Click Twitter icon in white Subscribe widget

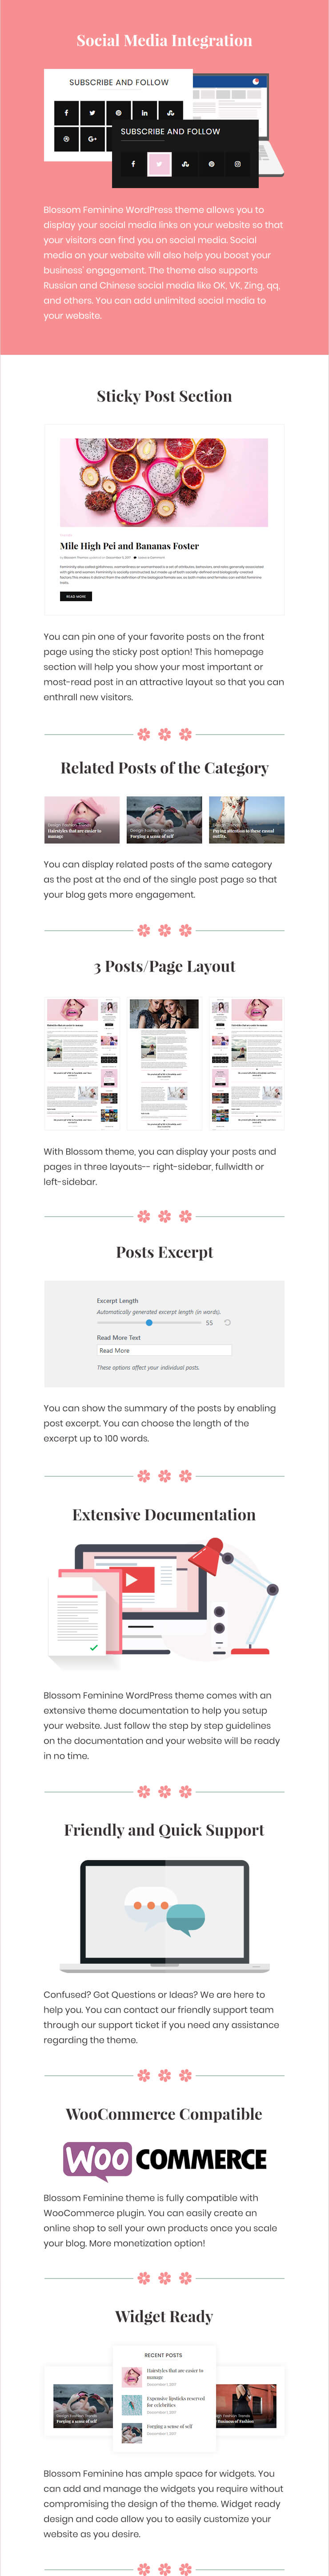click(x=92, y=113)
